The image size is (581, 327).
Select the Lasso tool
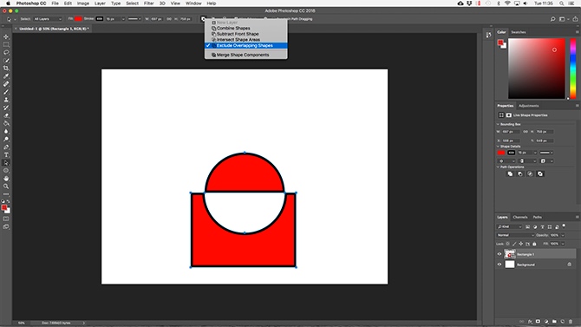[x=6, y=52]
